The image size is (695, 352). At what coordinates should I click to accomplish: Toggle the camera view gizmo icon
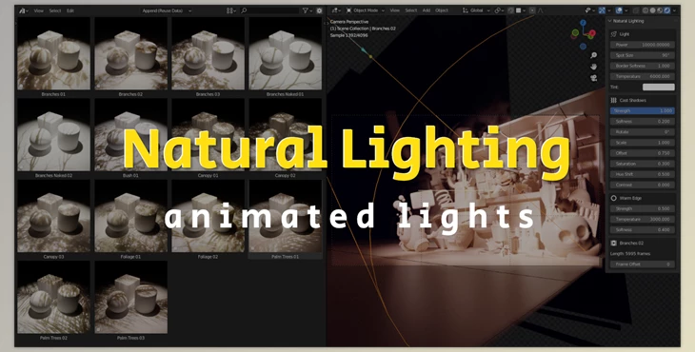click(x=594, y=78)
